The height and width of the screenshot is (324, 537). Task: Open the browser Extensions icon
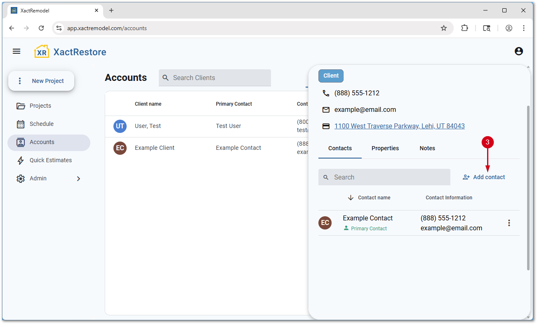(x=464, y=28)
